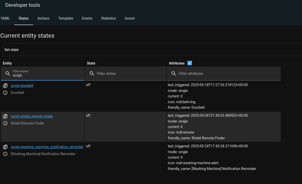
Task: Open the Assist tab
Action: (130, 18)
